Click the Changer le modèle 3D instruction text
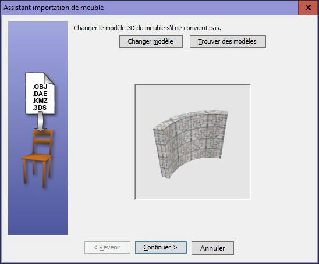This screenshot has height=264, width=319. point(147,28)
